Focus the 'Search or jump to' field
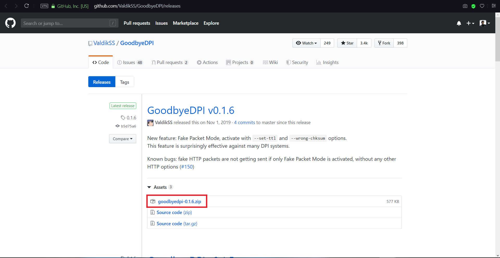The image size is (500, 258). [70, 23]
